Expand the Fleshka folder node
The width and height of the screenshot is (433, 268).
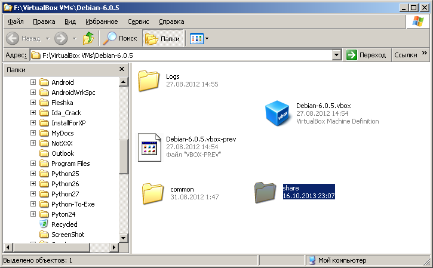tap(33, 103)
